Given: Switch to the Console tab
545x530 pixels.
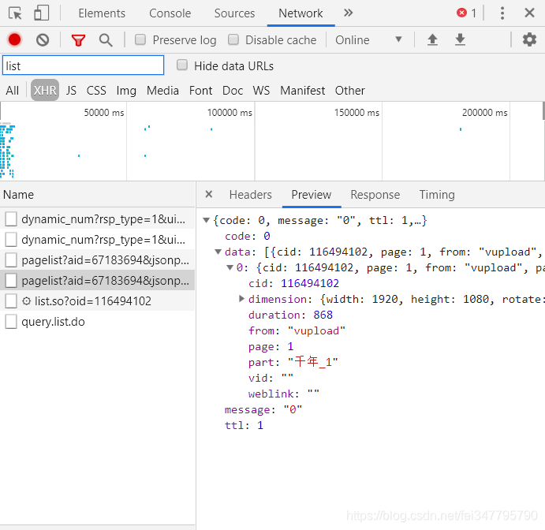Looking at the screenshot, I should click(170, 13).
